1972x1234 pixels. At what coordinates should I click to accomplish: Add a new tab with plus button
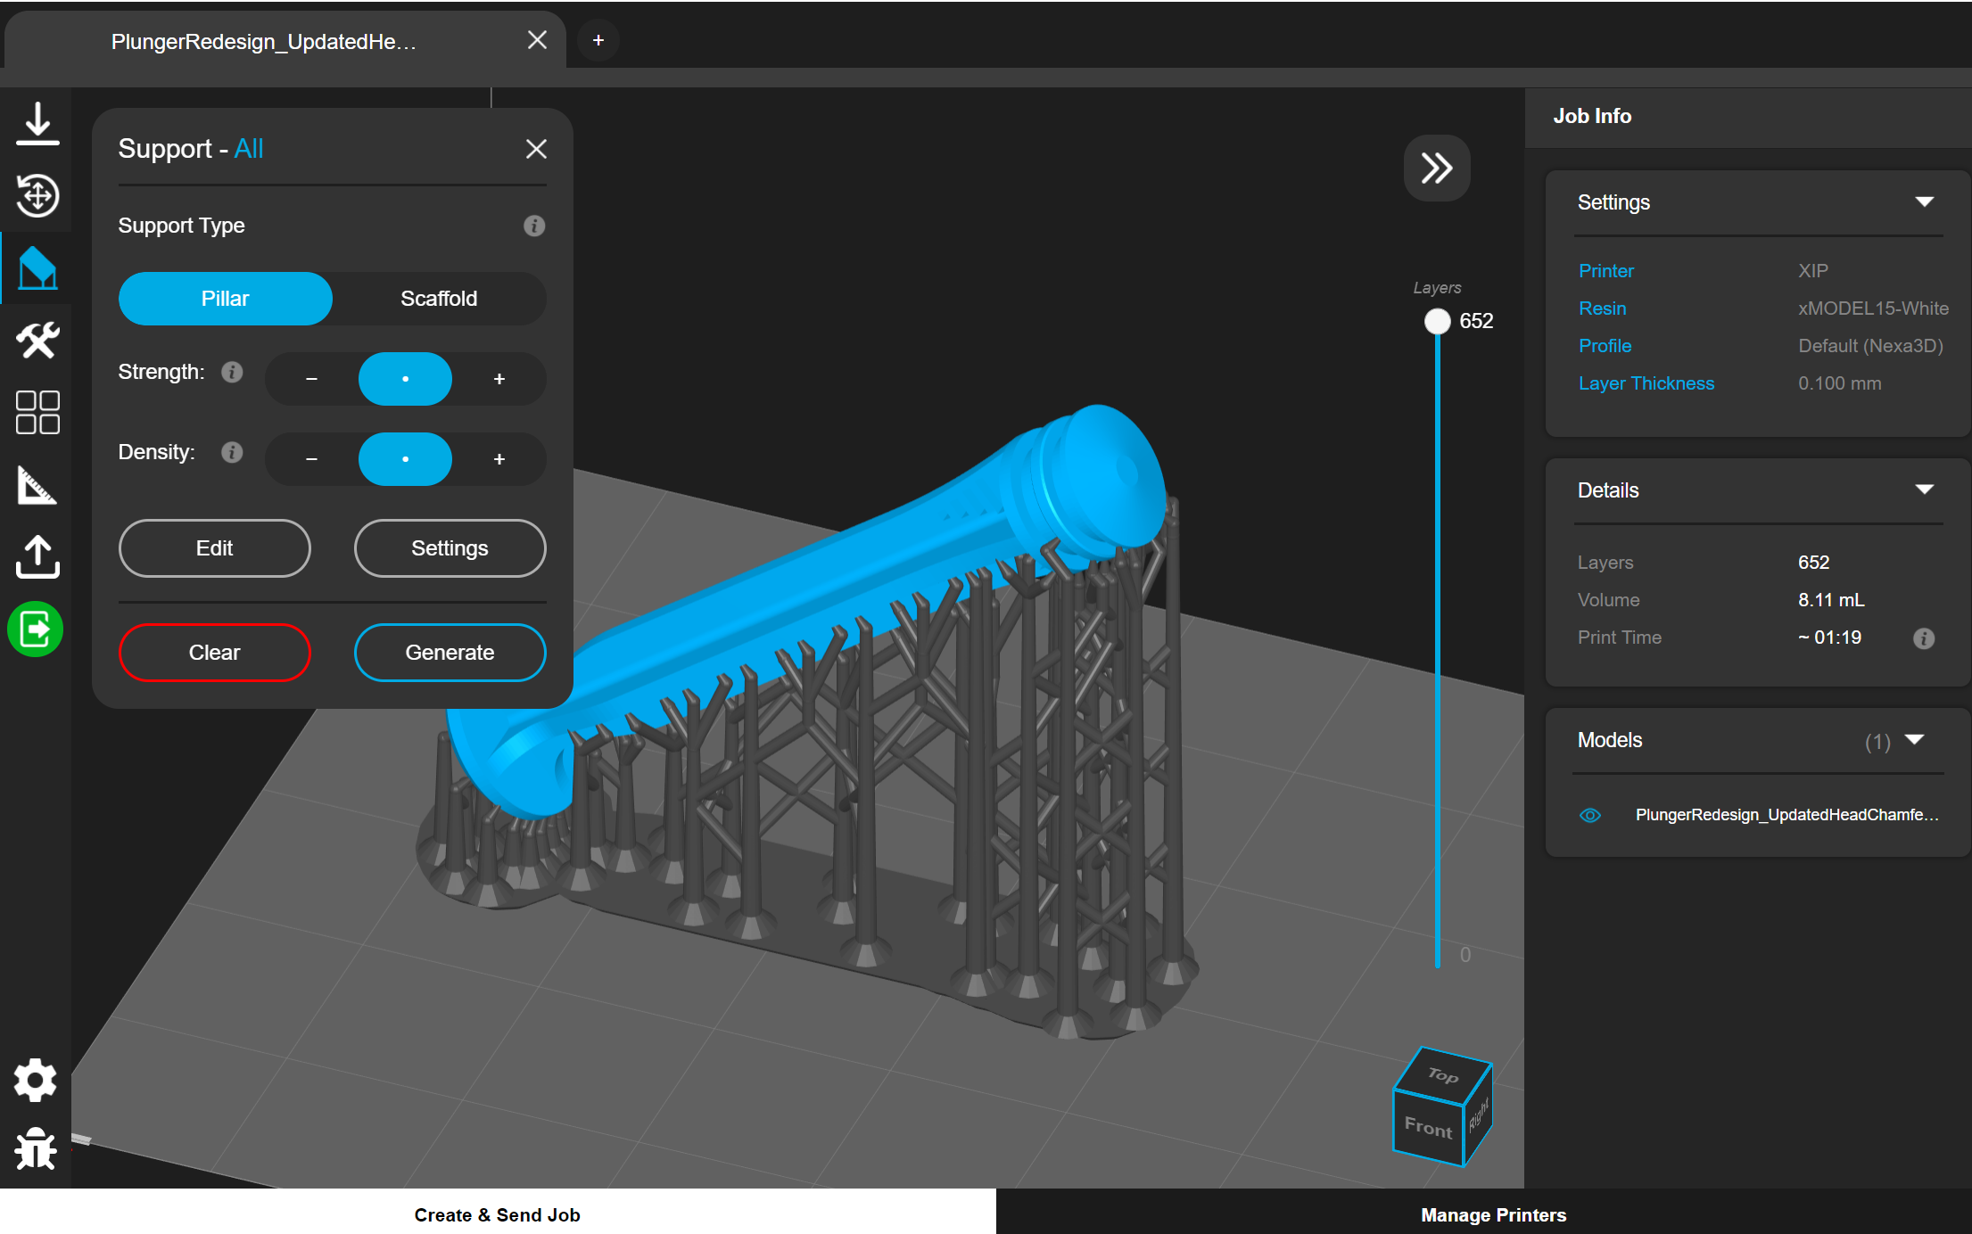coord(598,40)
